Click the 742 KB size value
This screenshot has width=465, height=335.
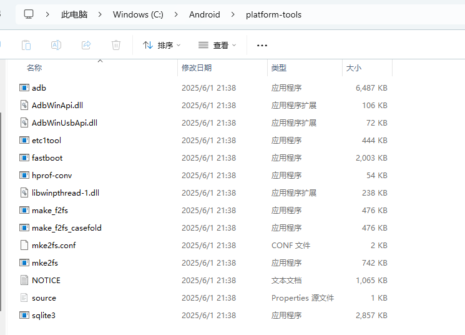(x=374, y=263)
